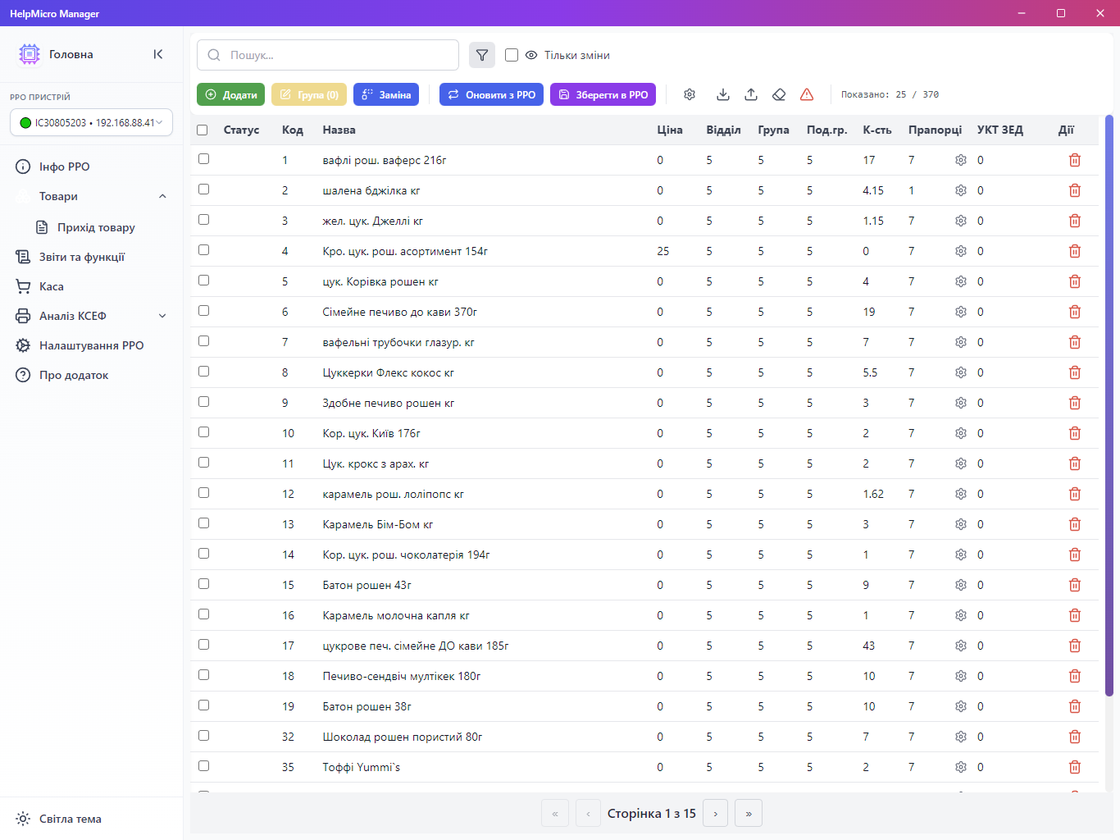Check the row 'цукрове печ. сімейне ДО кави 185г'
Image resolution: width=1120 pixels, height=840 pixels.
coord(203,645)
